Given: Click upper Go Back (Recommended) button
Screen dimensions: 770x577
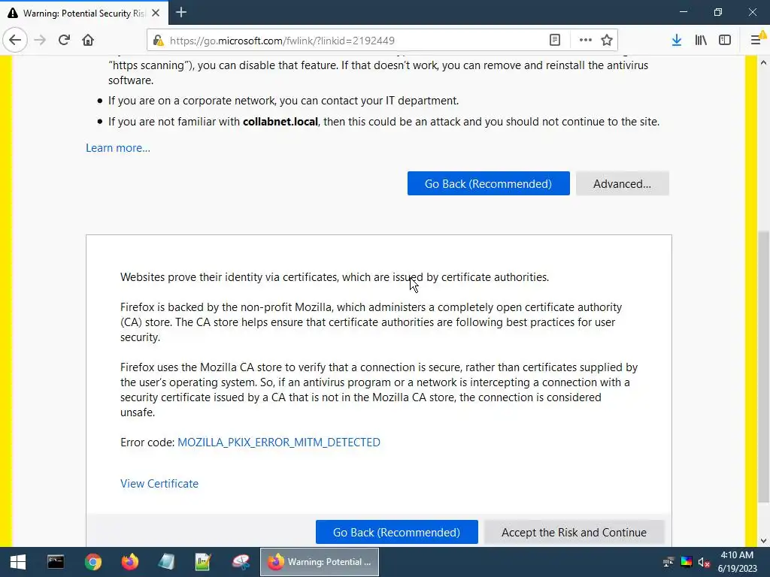Looking at the screenshot, I should tap(489, 183).
